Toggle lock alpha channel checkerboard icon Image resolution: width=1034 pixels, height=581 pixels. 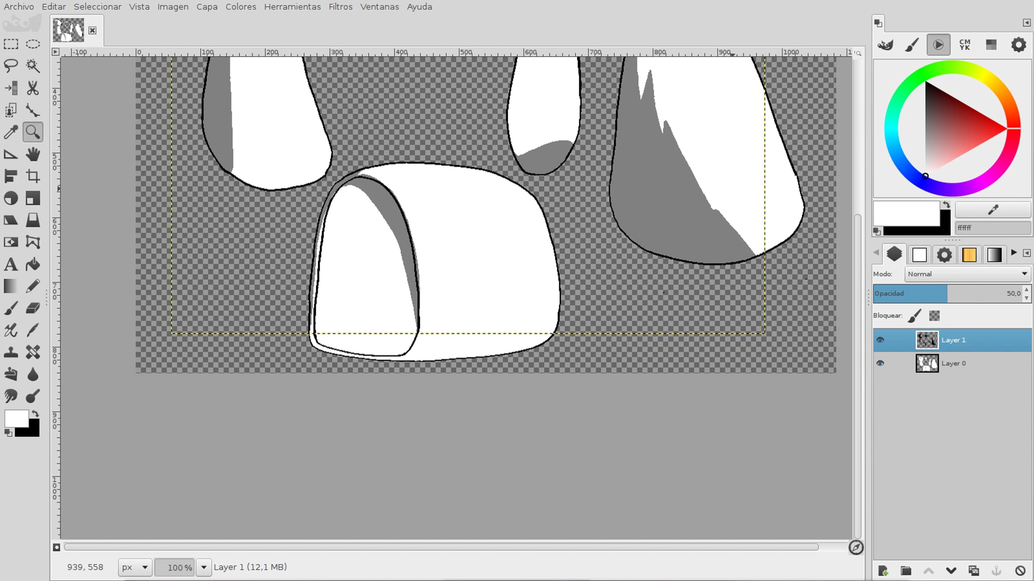click(x=934, y=316)
